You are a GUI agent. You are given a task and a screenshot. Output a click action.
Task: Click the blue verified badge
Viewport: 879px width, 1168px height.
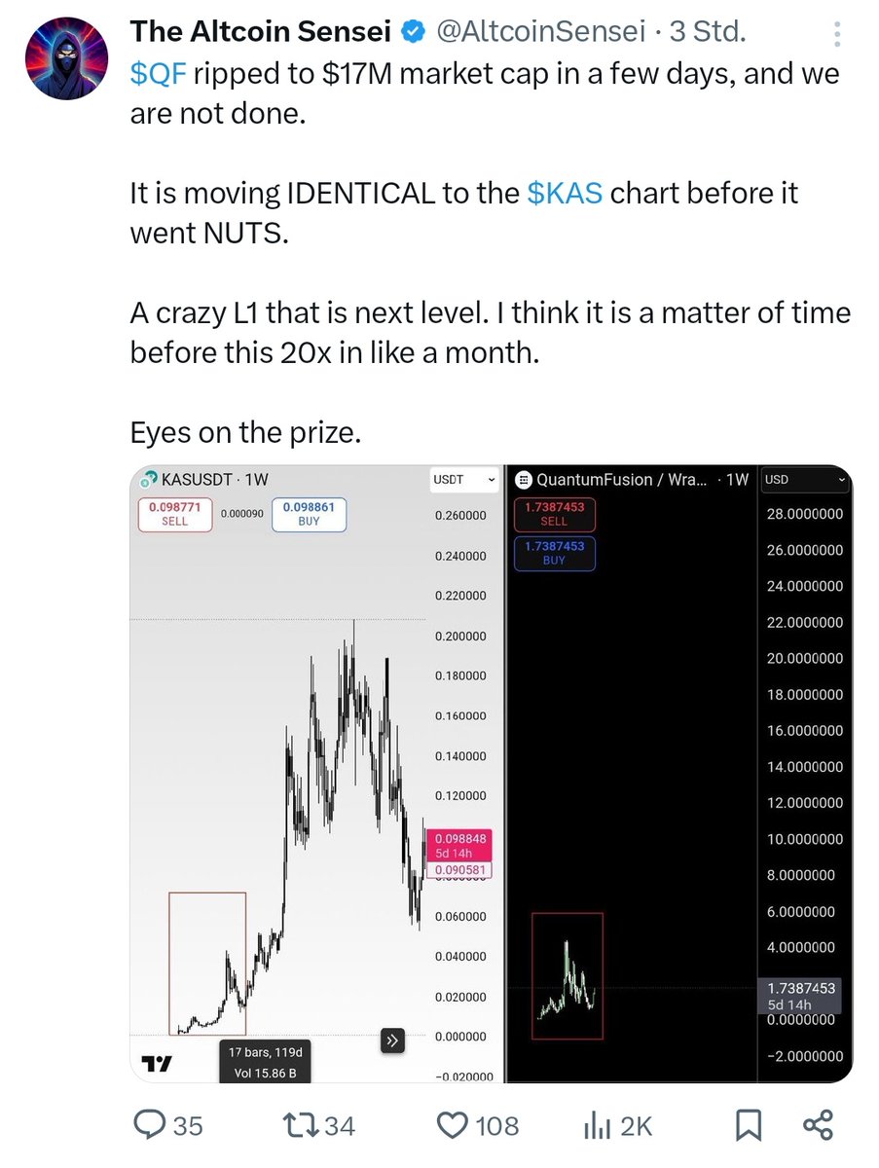click(x=412, y=32)
